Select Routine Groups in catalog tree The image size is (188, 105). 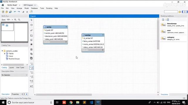[14, 59]
